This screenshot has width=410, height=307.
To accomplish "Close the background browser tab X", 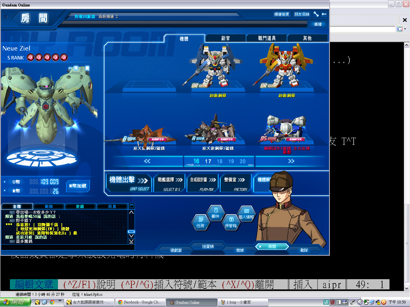I will coord(405,20).
